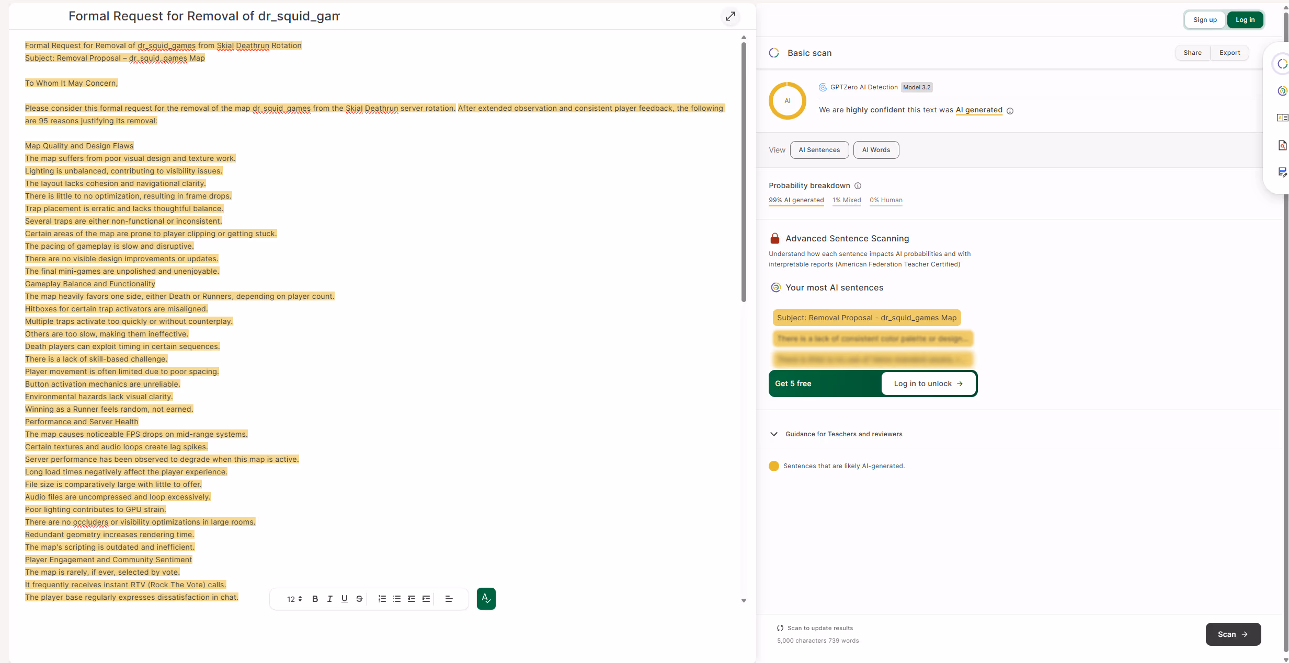Screen dimensions: 1289x663
Task: Expand Guidance for Teachers and reviewers
Action: 837,434
